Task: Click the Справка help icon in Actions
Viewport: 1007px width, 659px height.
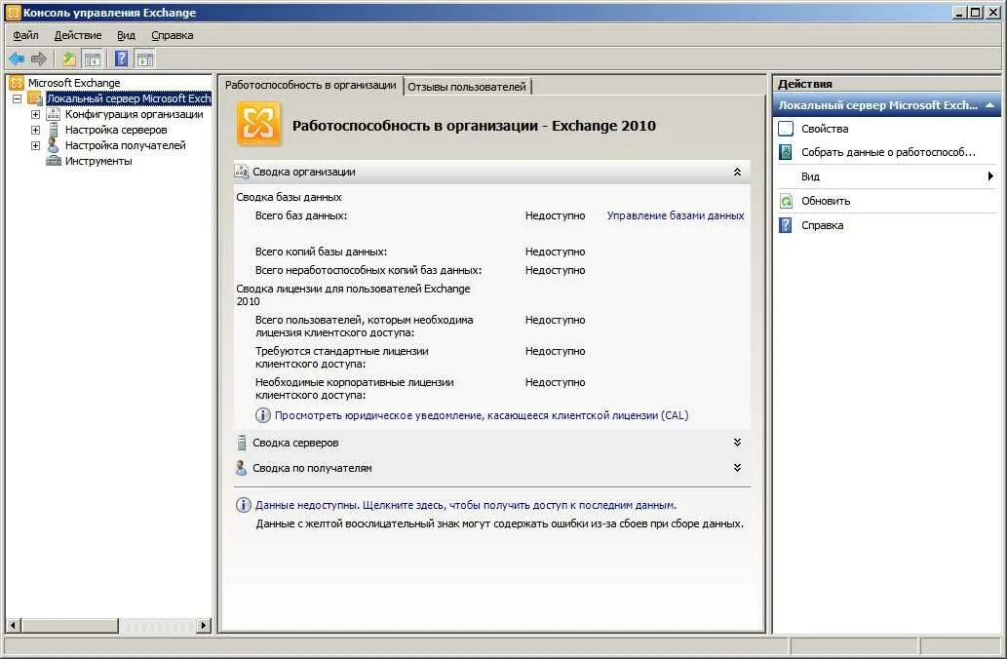Action: tap(786, 225)
